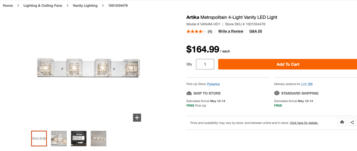
Task: Open Lighting & Ceiling Fans breadcrumb
Action: [43, 6]
